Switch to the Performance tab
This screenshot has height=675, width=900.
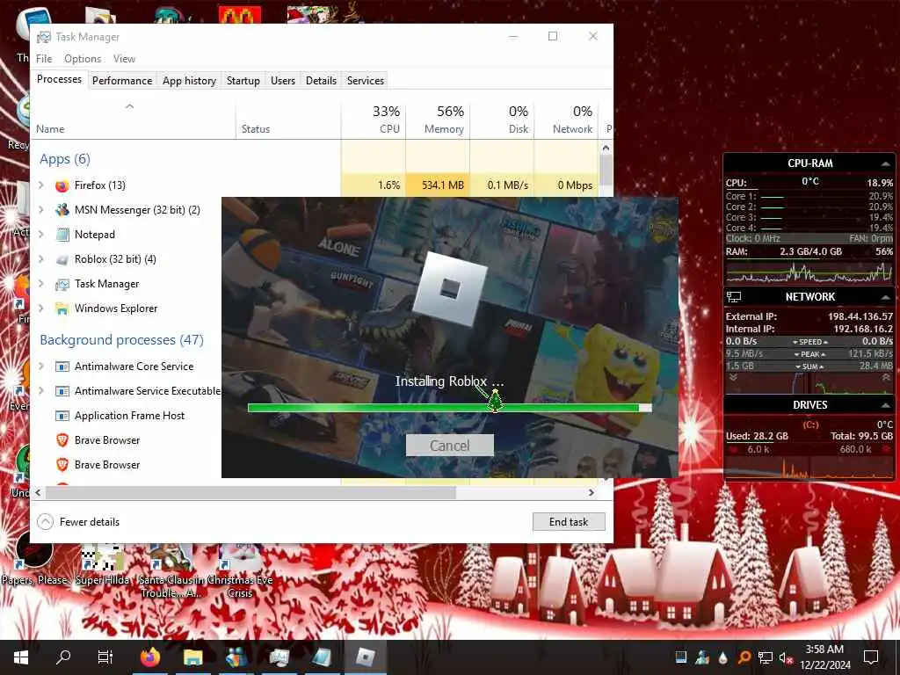[122, 80]
